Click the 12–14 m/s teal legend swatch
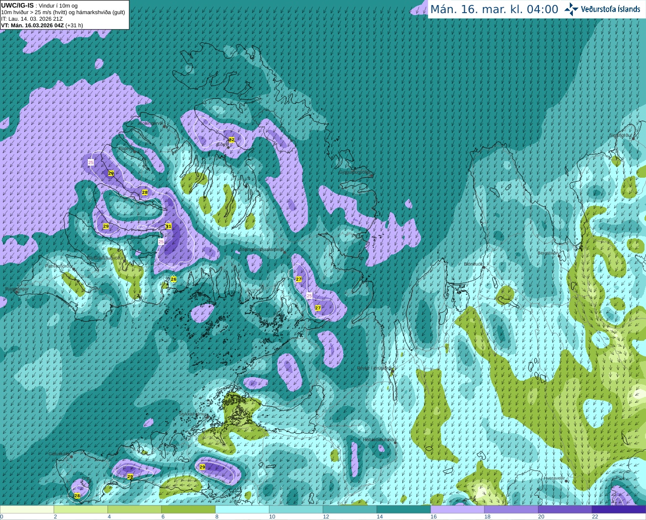The image size is (646, 520). [350, 509]
